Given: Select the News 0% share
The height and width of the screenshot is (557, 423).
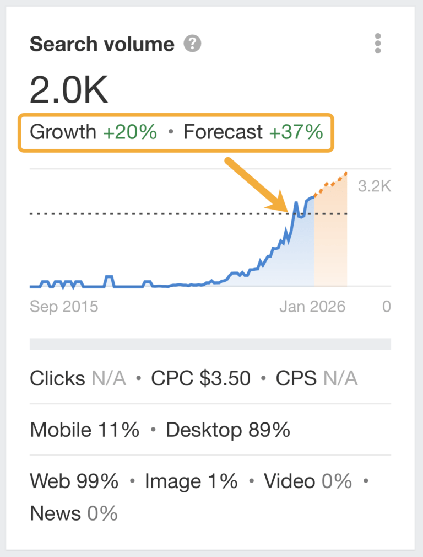Looking at the screenshot, I should click(x=74, y=513).
